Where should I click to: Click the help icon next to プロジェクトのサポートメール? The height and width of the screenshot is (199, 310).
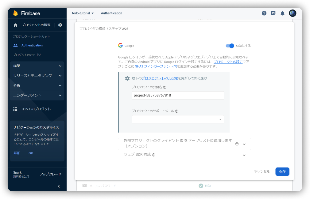177,111
